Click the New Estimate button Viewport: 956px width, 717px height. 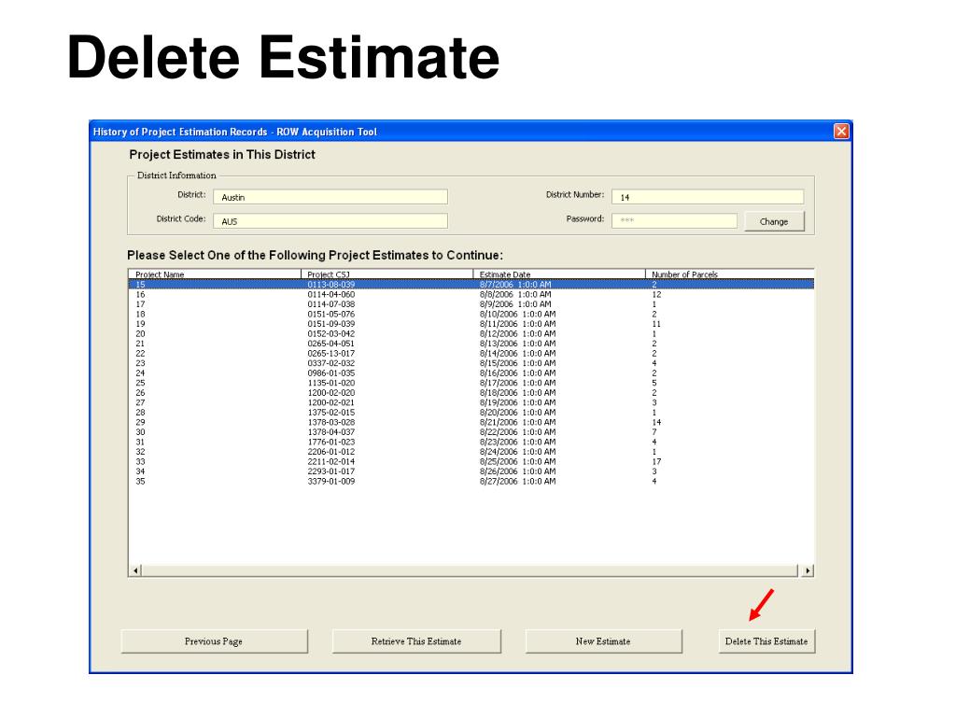pos(603,641)
